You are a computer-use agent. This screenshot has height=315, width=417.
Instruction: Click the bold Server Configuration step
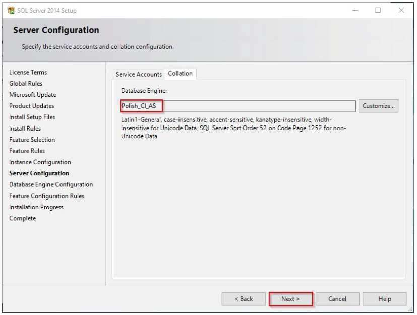[x=39, y=173]
